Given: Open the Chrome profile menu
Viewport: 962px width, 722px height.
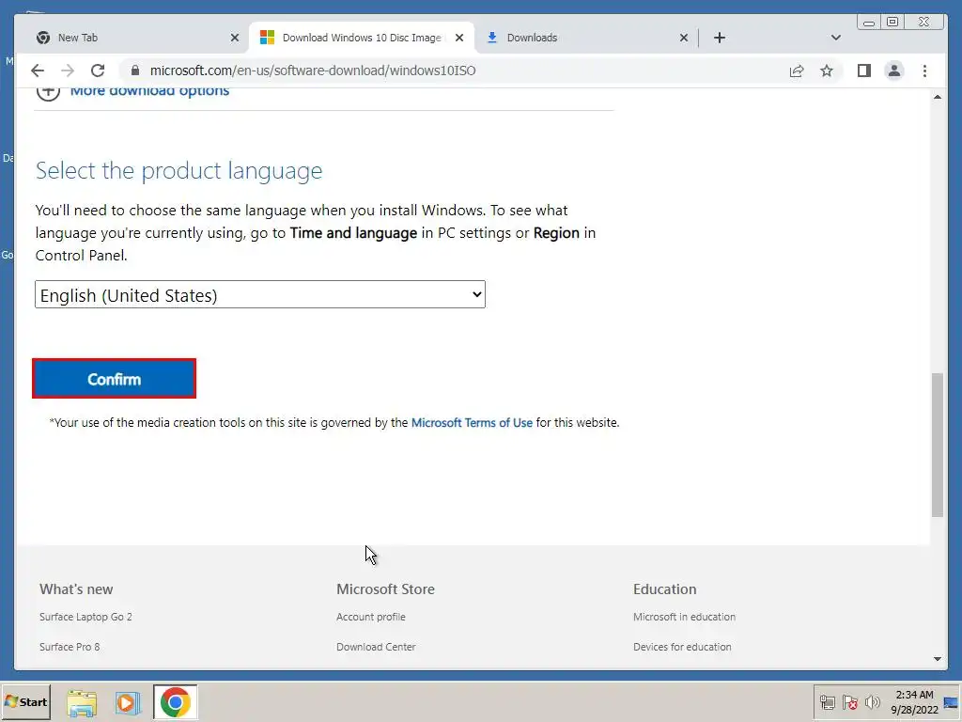Looking at the screenshot, I should pyautogui.click(x=894, y=71).
